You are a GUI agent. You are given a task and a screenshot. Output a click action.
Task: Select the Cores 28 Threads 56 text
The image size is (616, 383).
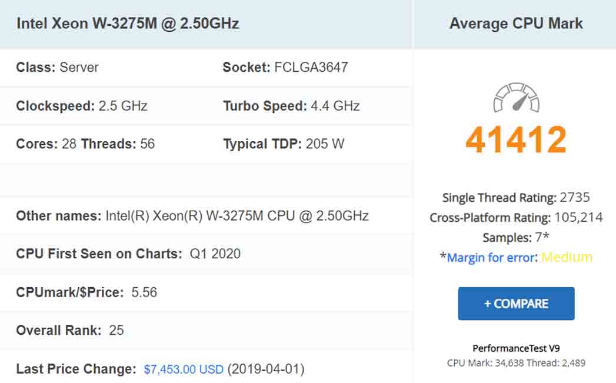[x=85, y=144]
